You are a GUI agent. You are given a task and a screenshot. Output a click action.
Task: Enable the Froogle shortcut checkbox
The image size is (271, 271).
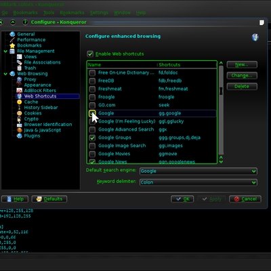coord(92,97)
